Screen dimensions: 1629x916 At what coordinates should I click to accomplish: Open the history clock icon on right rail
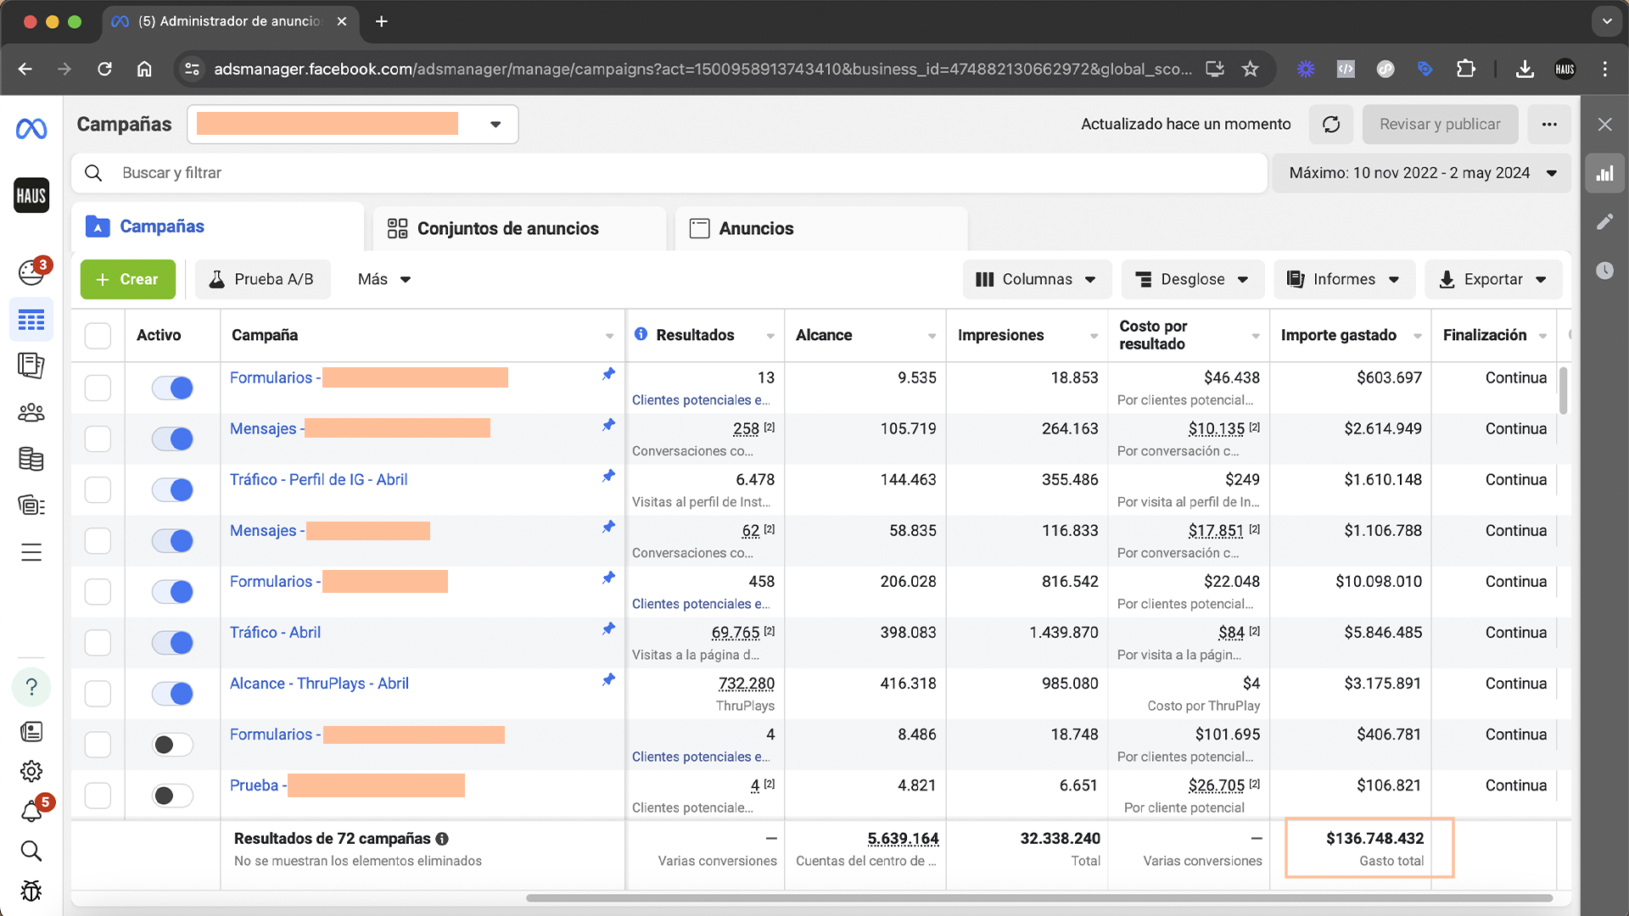pyautogui.click(x=1604, y=271)
